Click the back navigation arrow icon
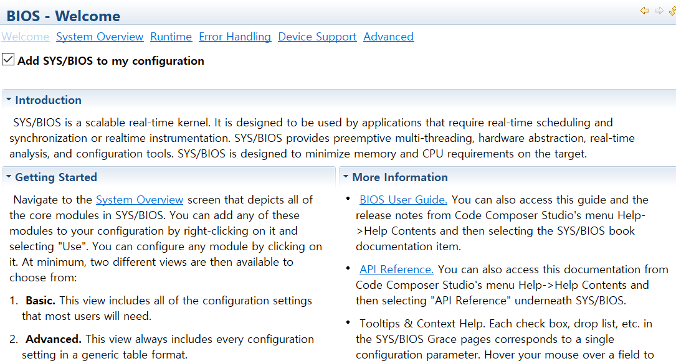The width and height of the screenshot is (676, 361). click(x=645, y=11)
